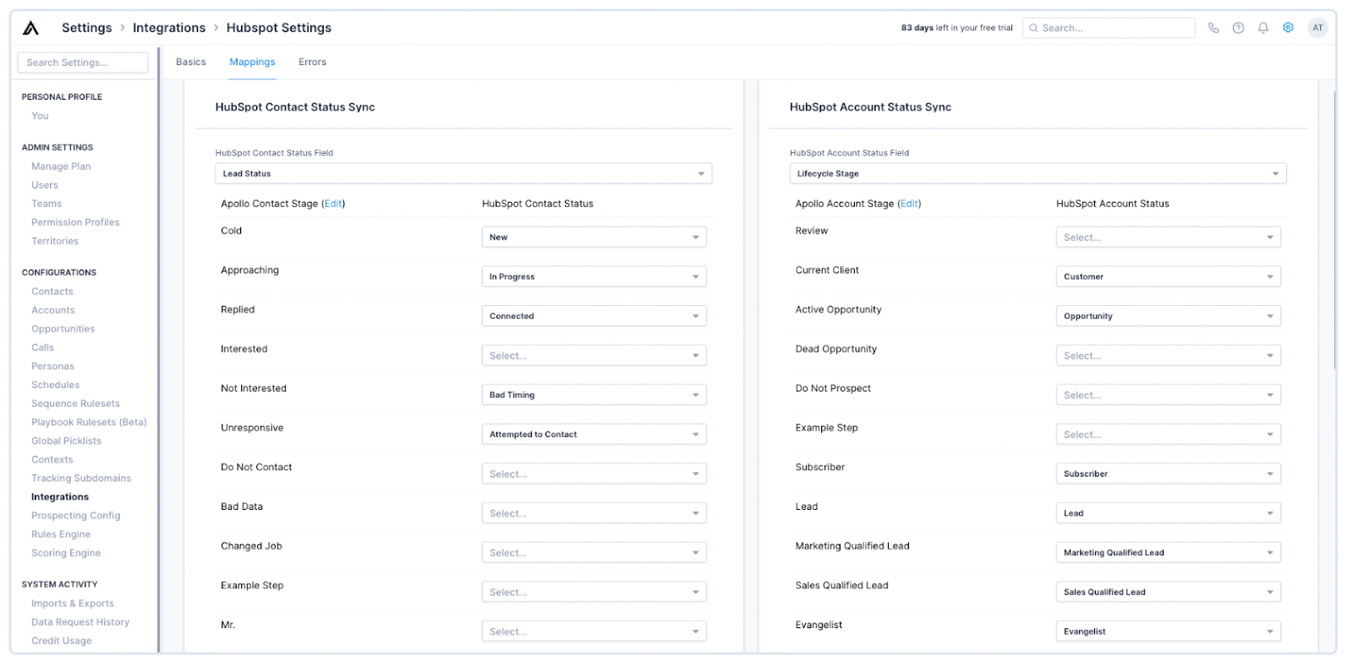This screenshot has height=662, width=1353.
Task: Open Current Client dropdown showing Customer
Action: point(1169,276)
